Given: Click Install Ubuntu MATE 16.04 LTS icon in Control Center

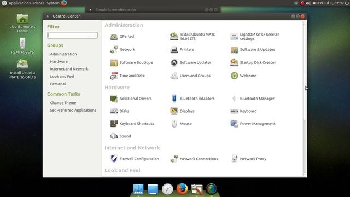Looking at the screenshot, I should (174, 37).
